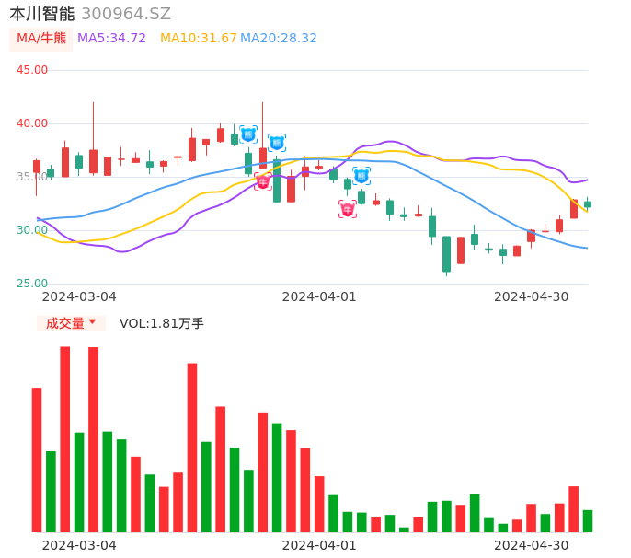Viewport: 631px width, 558px height.
Task: Click the 300964.SZ stock code
Action: point(126,14)
